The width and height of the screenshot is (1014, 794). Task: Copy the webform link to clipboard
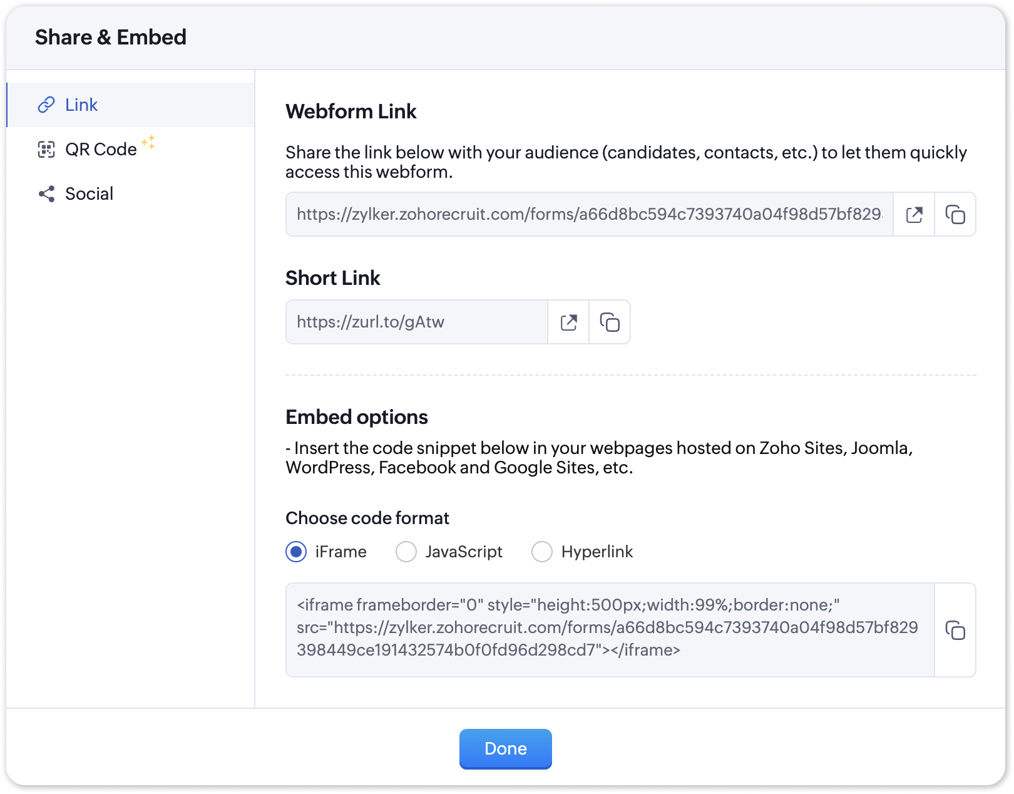(955, 215)
